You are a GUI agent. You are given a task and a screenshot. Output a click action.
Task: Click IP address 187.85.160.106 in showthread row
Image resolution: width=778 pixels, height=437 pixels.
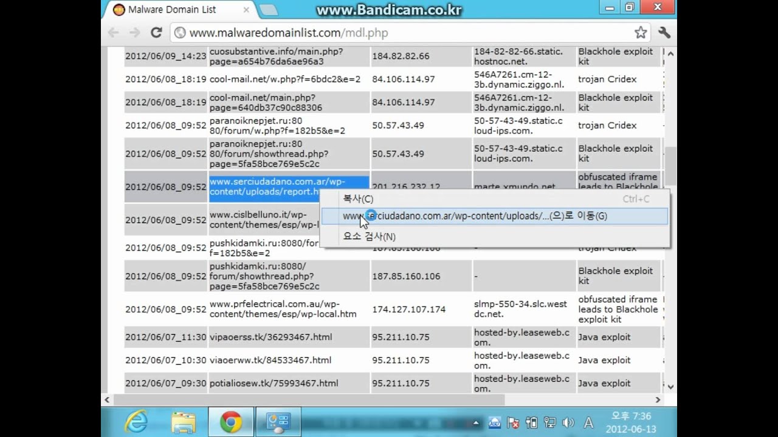406,276
